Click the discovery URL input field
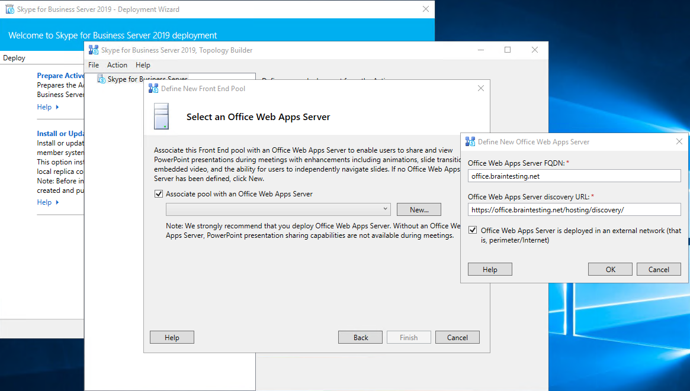 (574, 209)
